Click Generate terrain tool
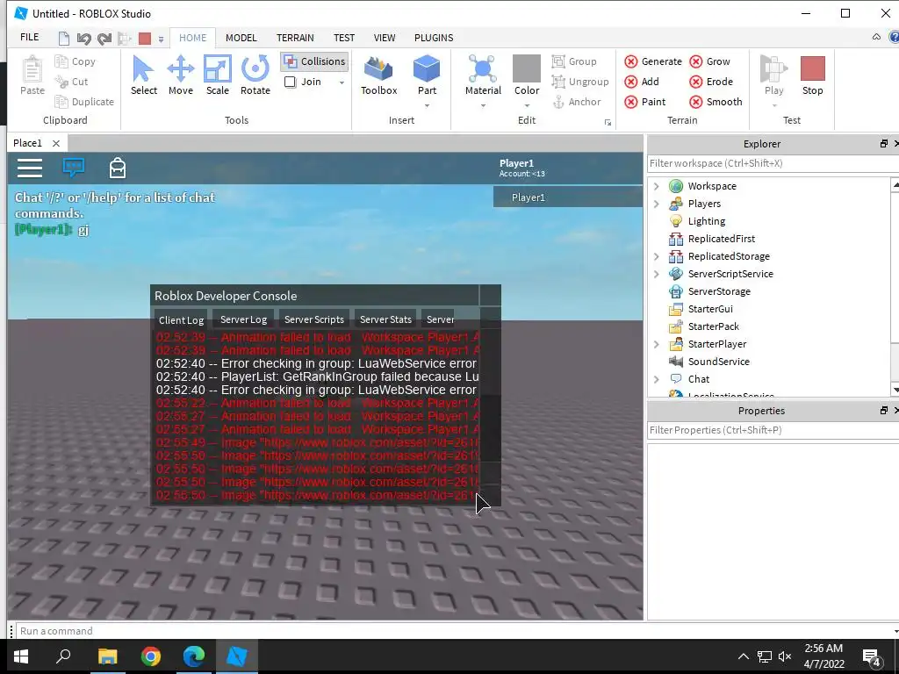 tap(653, 61)
